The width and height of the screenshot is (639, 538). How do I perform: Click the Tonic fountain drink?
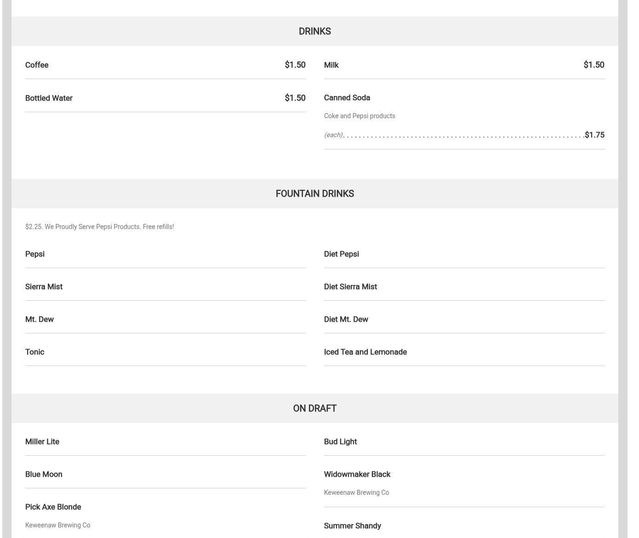(x=35, y=352)
